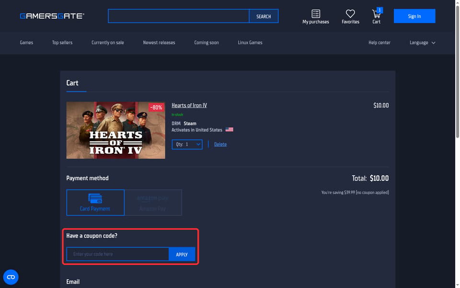
Task: Expand the Language dropdown
Action: (423, 43)
